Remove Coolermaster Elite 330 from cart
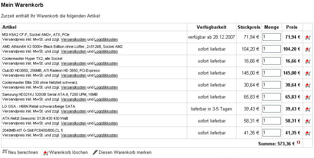The height and width of the screenshot is (158, 314). (x=307, y=85)
